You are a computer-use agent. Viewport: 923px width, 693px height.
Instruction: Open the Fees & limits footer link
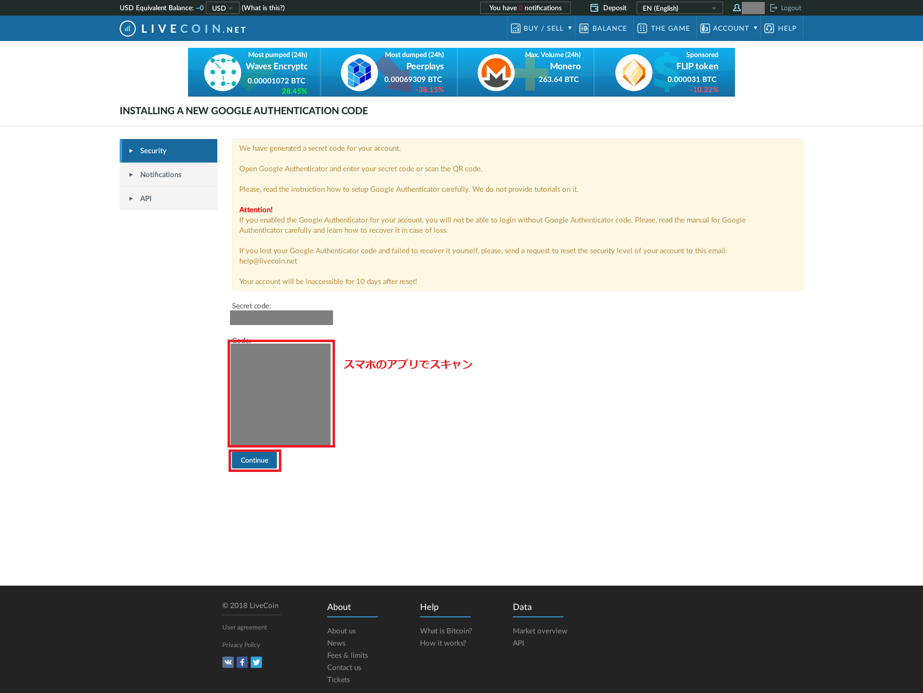pos(348,655)
